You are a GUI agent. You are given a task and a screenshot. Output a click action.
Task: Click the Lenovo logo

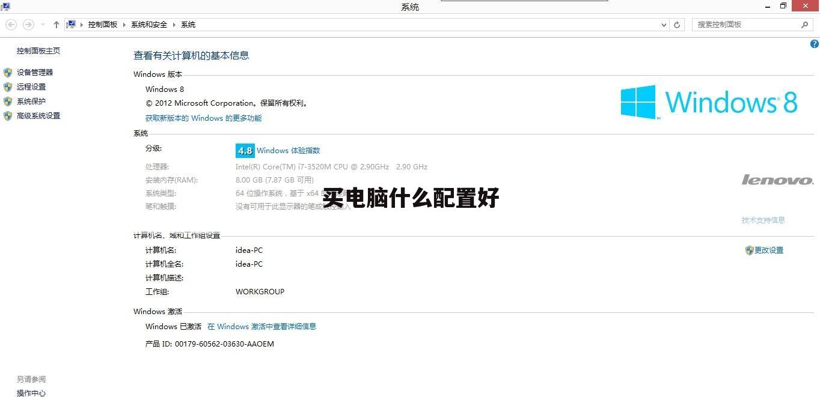[x=777, y=180]
